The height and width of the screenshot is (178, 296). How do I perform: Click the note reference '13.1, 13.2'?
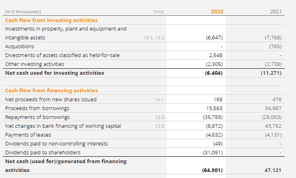[154, 38]
